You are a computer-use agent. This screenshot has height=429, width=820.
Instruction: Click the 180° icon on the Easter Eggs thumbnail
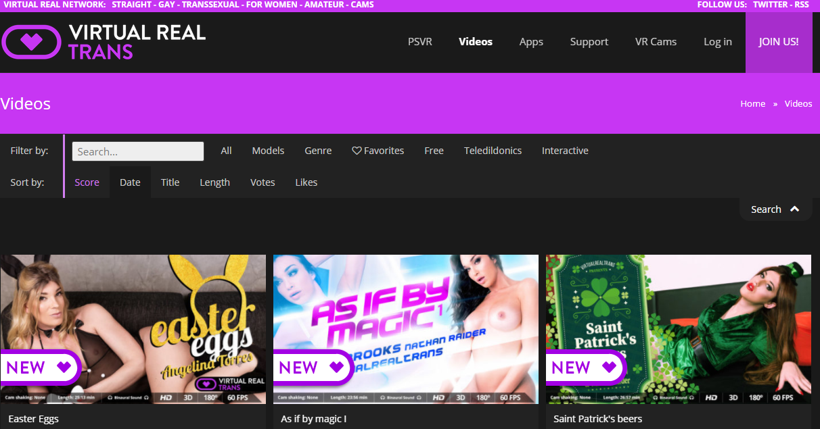209,399
